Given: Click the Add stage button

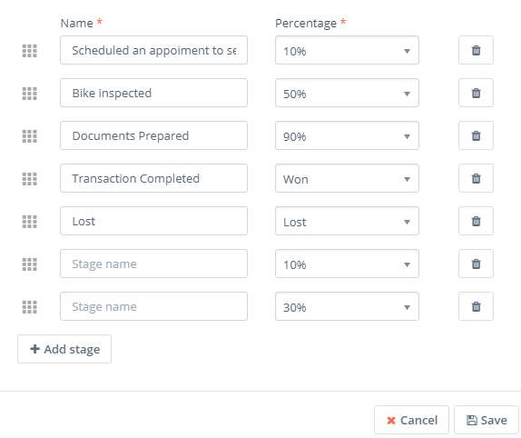Looking at the screenshot, I should (64, 349).
